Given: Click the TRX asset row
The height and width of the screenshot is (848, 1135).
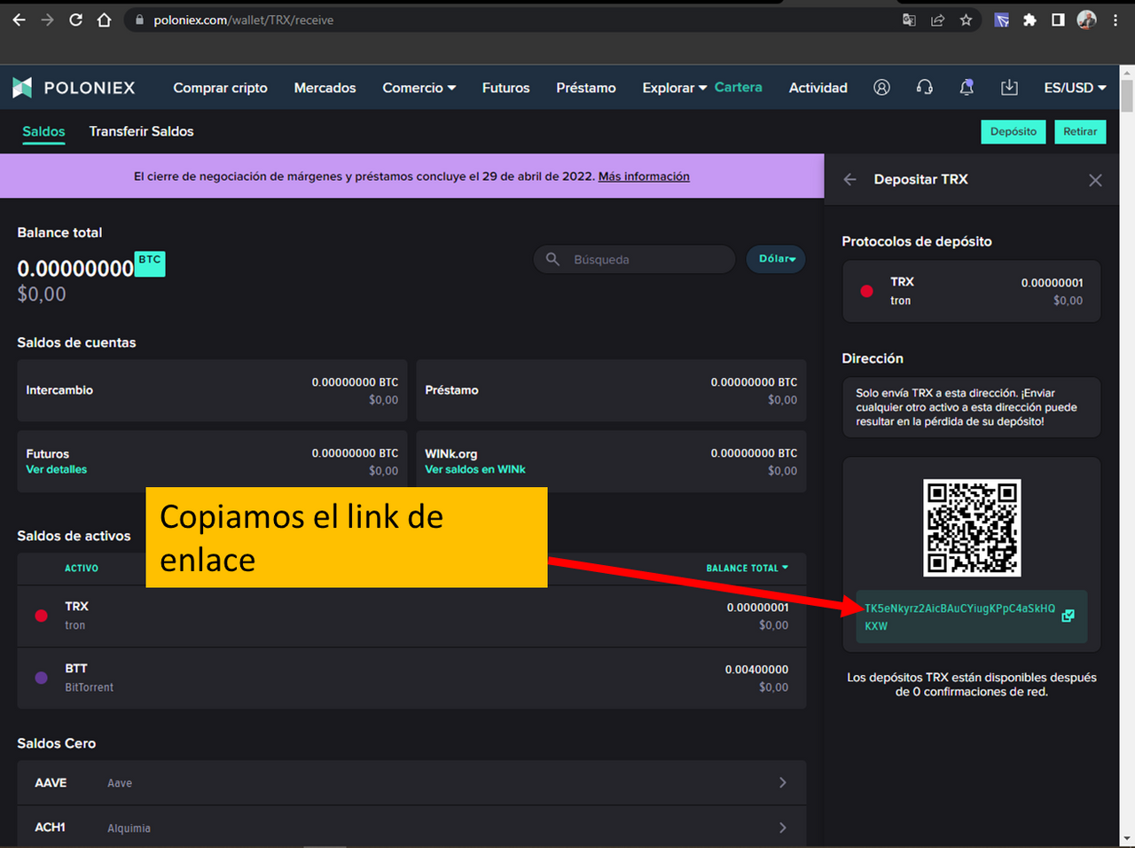Looking at the screenshot, I should [x=411, y=616].
